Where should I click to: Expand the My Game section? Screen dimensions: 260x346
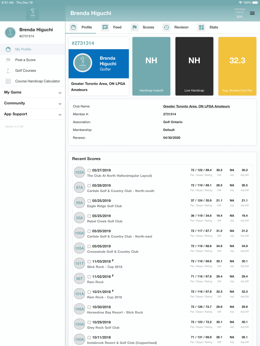coord(32,92)
